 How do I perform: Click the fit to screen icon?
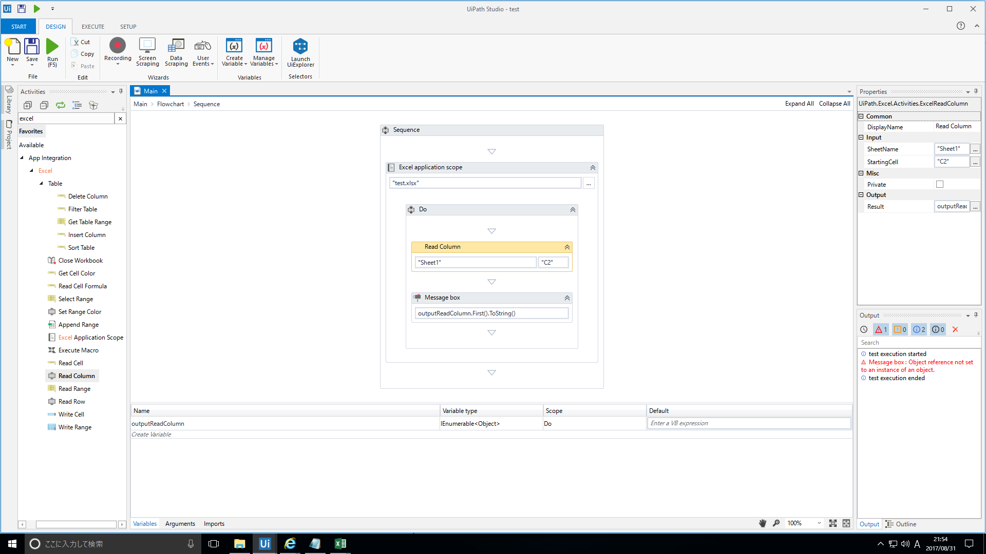[x=833, y=523]
